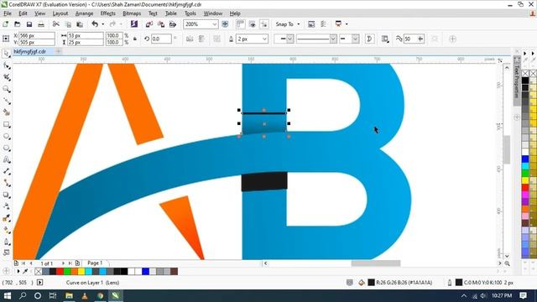The width and height of the screenshot is (537, 302).
Task: Click the Publish to PDF icon
Action: click(x=173, y=24)
